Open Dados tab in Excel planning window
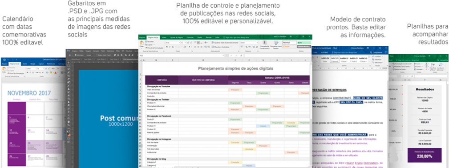The image size is (449, 168). tap(200, 37)
